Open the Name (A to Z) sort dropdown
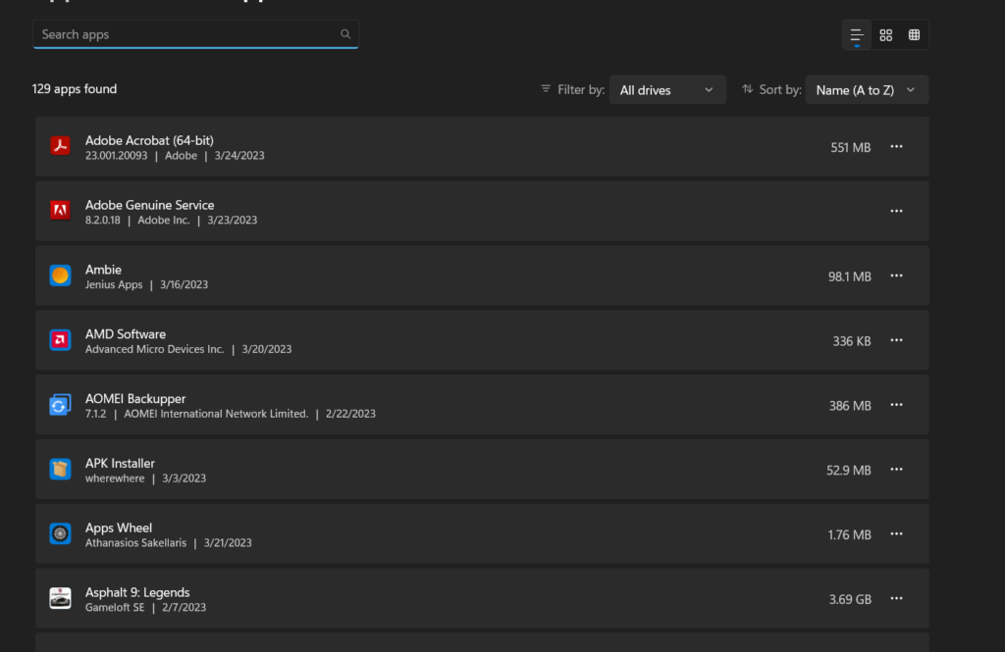The width and height of the screenshot is (1005, 652). click(x=866, y=90)
